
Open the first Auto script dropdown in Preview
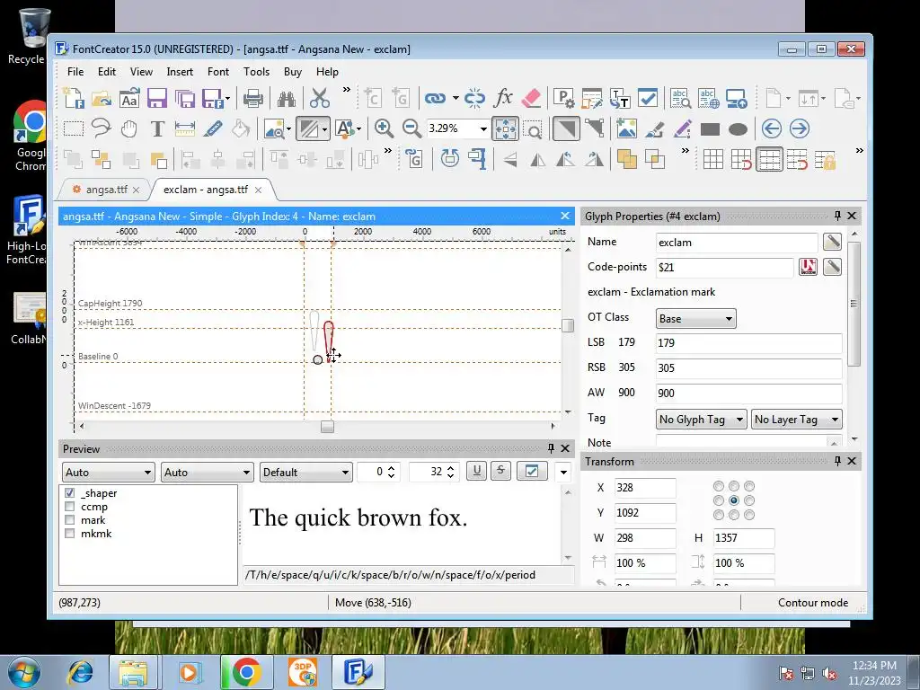point(109,473)
